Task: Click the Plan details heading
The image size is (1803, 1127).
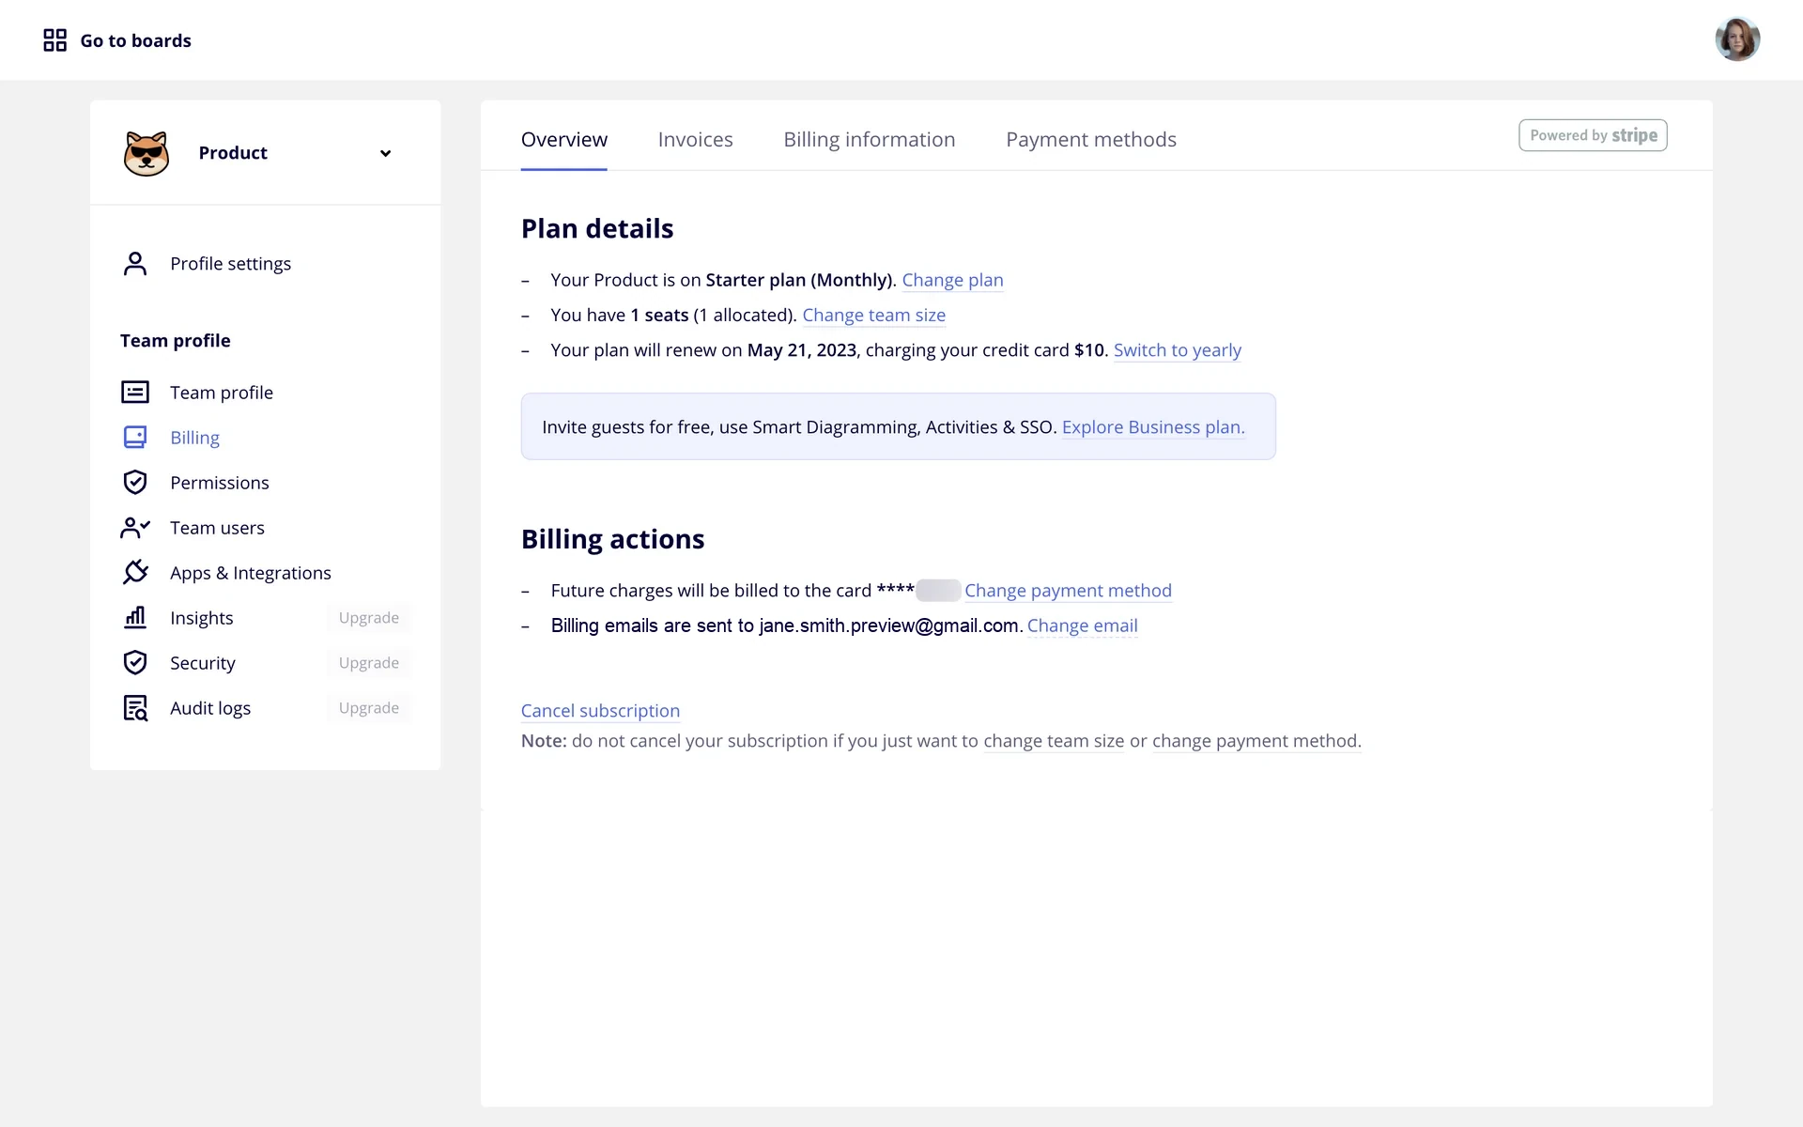Action: coord(597,229)
